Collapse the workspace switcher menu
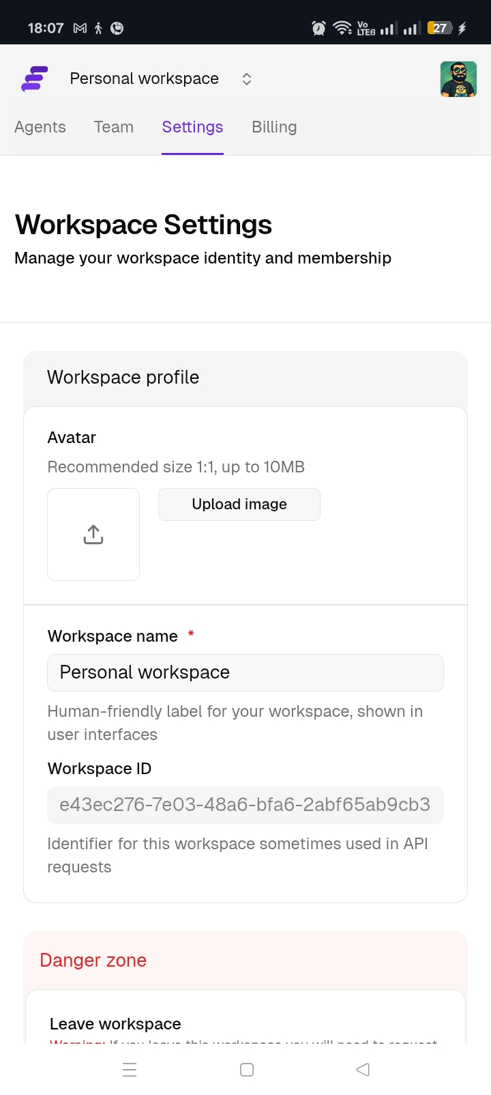 (x=246, y=79)
